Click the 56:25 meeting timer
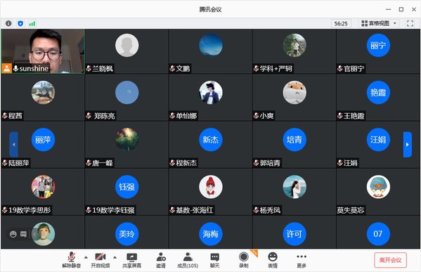The width and height of the screenshot is (421, 272). pyautogui.click(x=341, y=23)
